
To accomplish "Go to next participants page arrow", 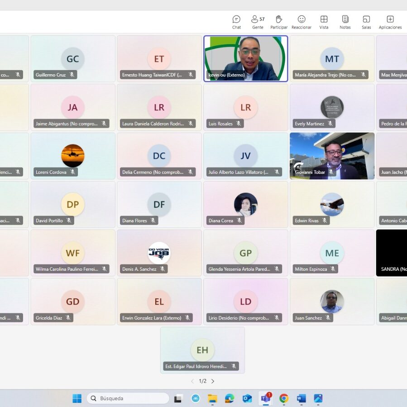I will [x=213, y=381].
